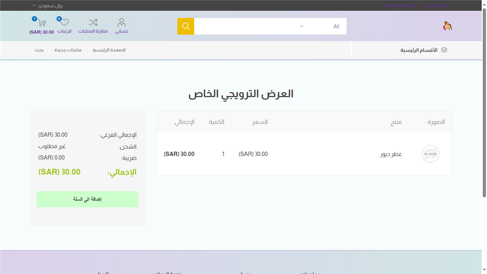The height and width of the screenshot is (274, 487).
Task: Click the cart total (SAR) 30.00 link
Action: (x=41, y=32)
